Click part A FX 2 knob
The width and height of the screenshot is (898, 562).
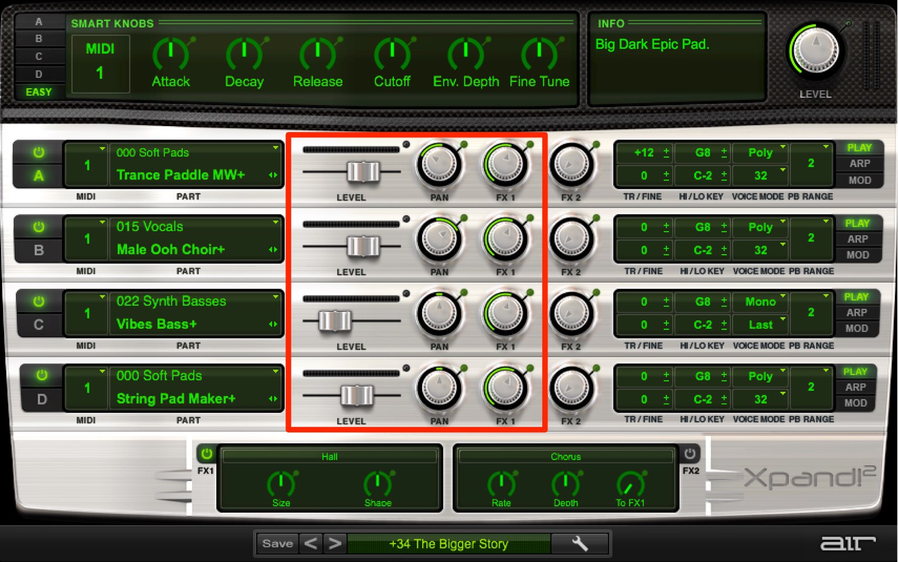coord(571,165)
